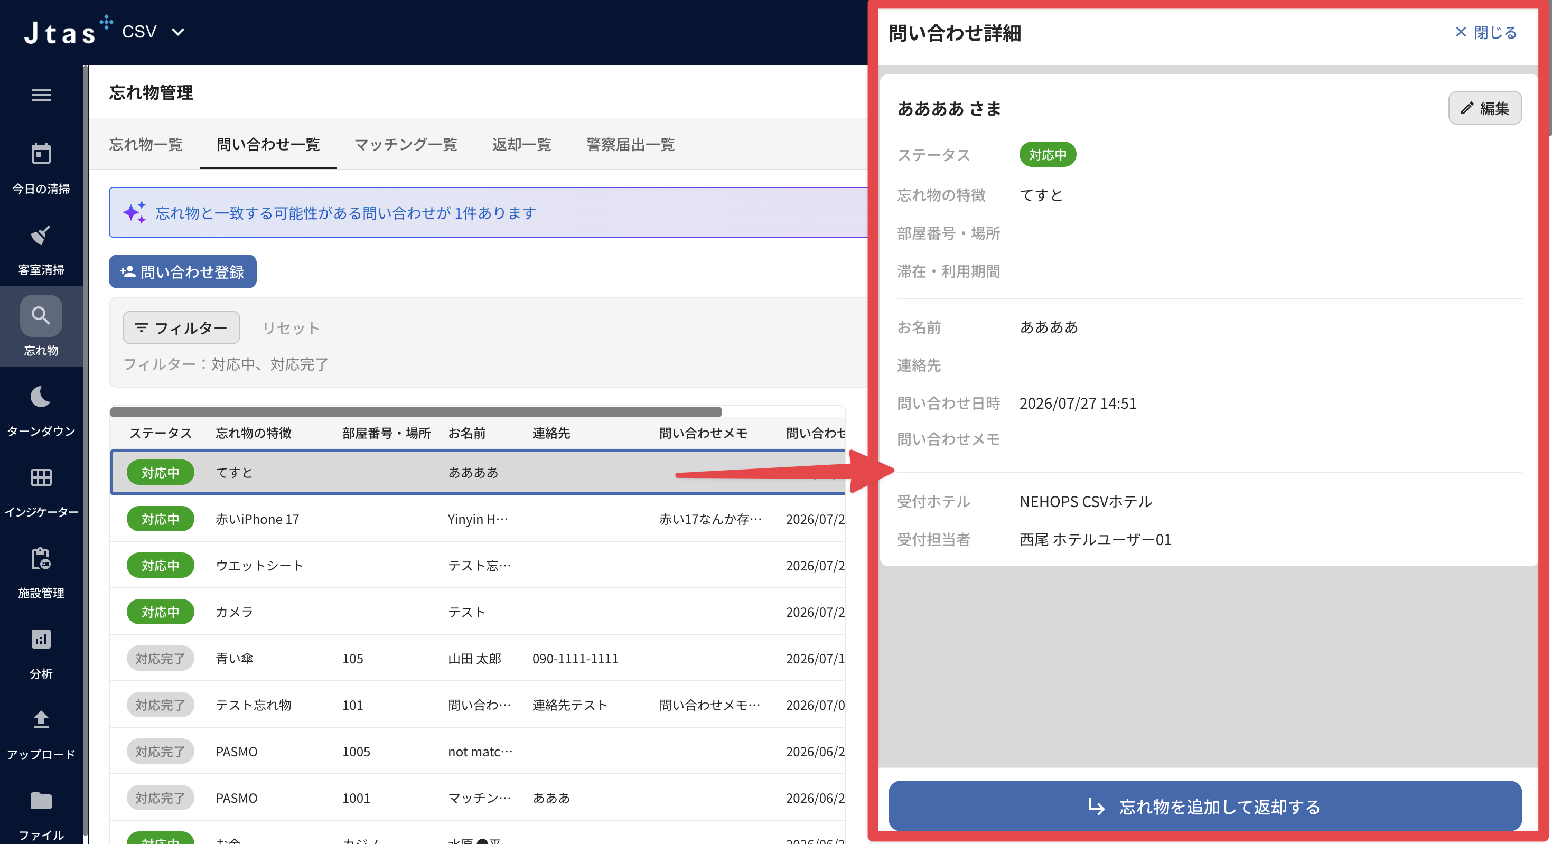The width and height of the screenshot is (1552, 844).
Task: Switch to 警察届出一覧 tab
Action: click(x=630, y=145)
